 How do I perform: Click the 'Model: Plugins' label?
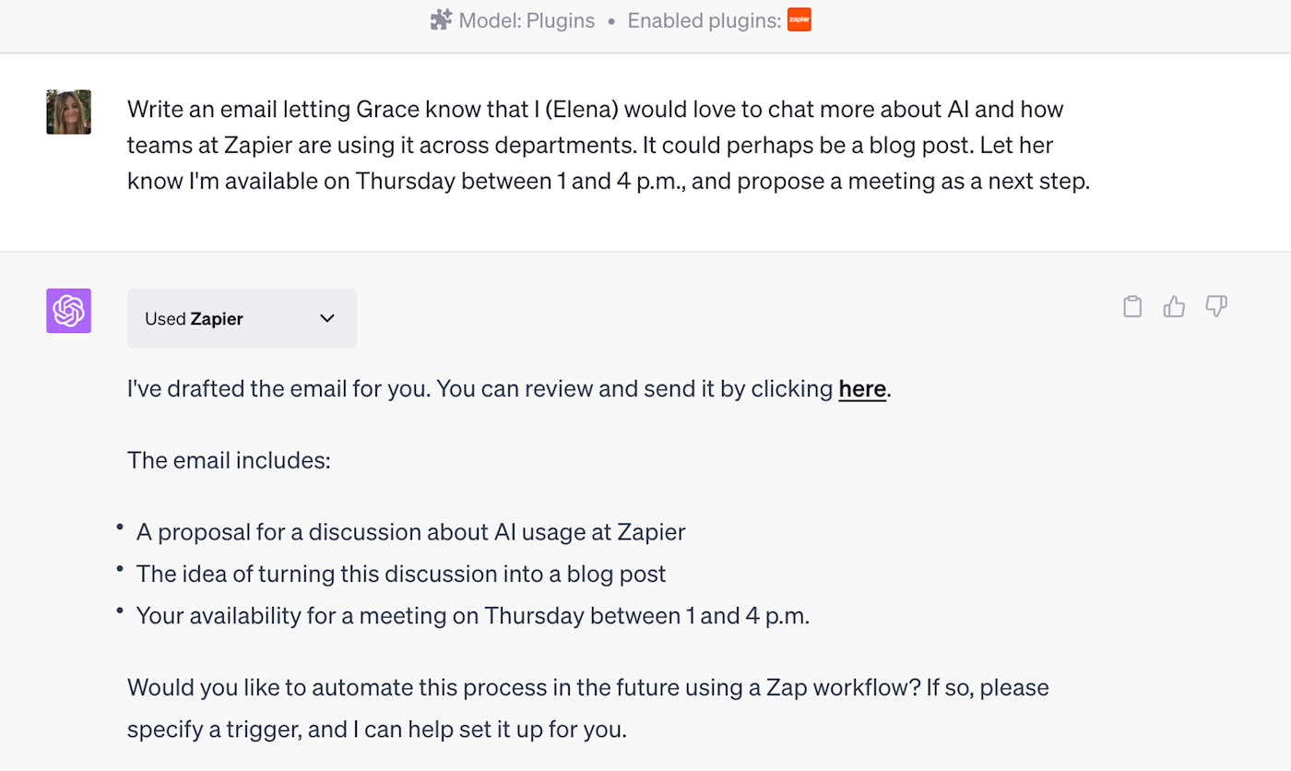[x=527, y=20]
